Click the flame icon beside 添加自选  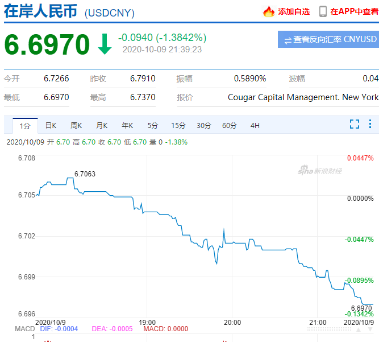coord(269,11)
